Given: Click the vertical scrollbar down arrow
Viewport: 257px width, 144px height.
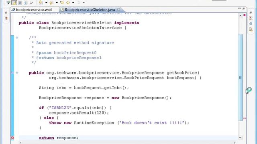Looking at the screenshot, I should (x=240, y=138).
